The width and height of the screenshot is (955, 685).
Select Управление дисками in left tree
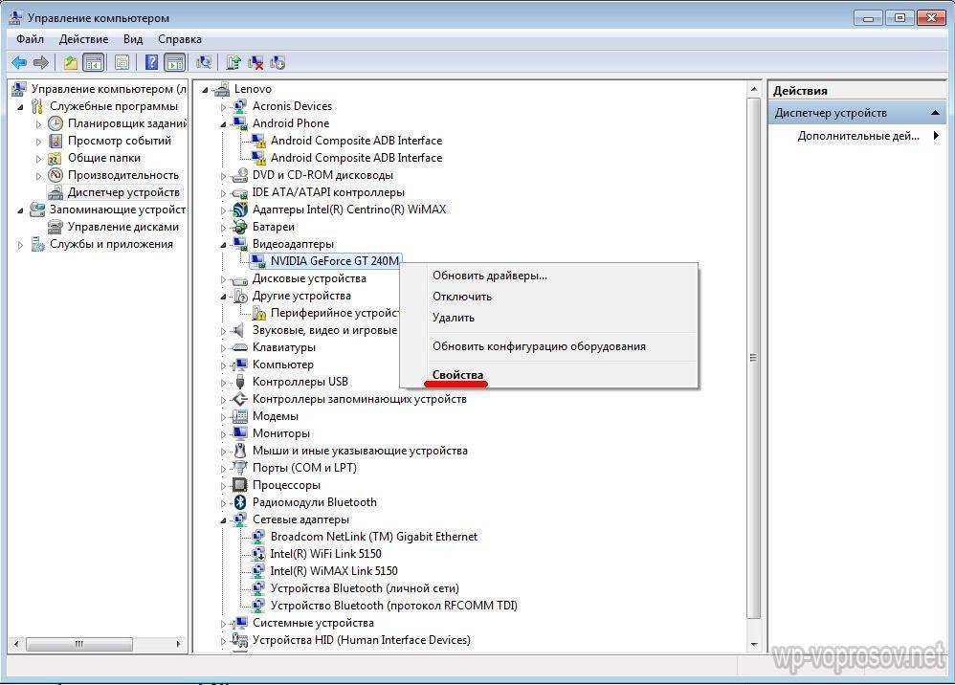click(x=122, y=227)
